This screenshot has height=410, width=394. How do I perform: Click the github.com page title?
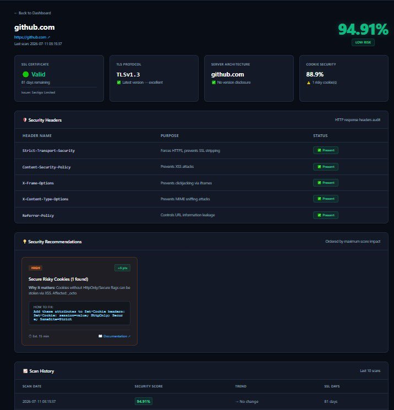pyautogui.click(x=35, y=28)
